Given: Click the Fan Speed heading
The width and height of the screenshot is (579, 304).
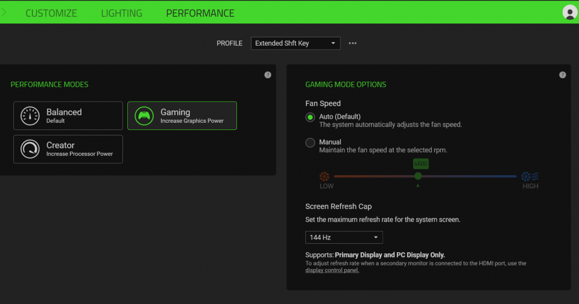Looking at the screenshot, I should 323,104.
